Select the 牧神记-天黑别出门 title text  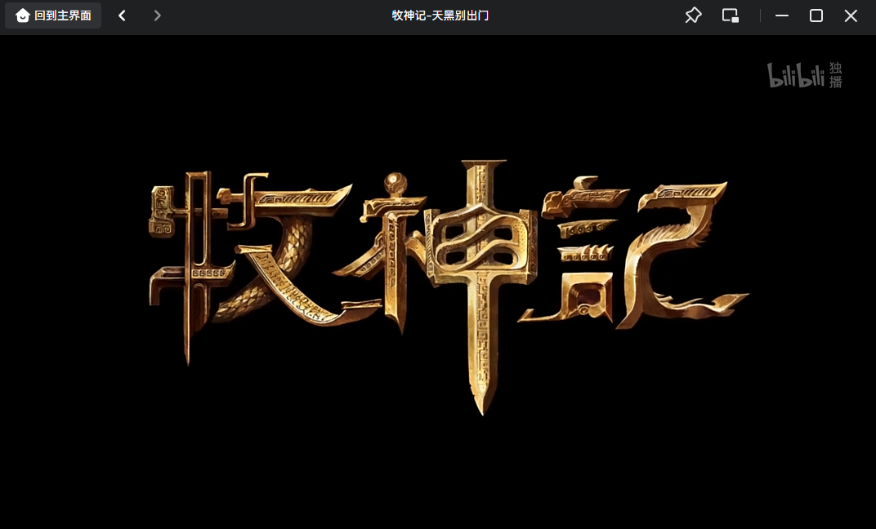(x=440, y=15)
